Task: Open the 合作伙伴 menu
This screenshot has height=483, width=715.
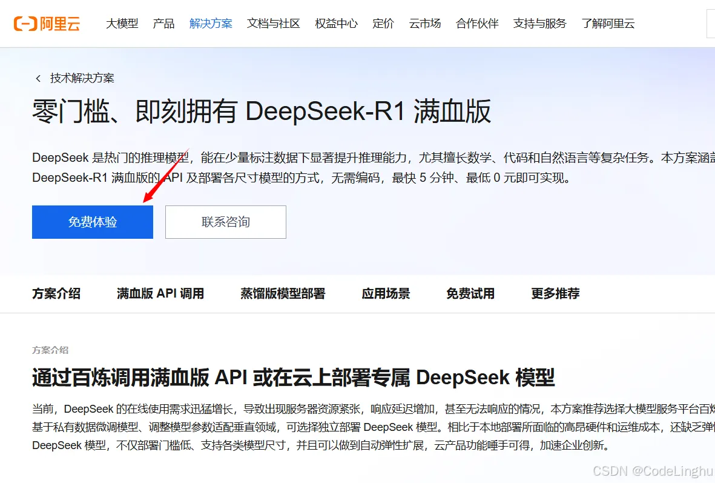Action: pyautogui.click(x=477, y=23)
